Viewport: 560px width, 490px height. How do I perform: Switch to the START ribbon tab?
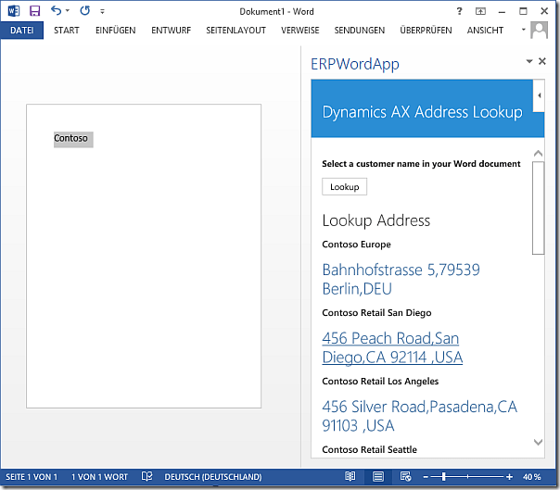(x=67, y=31)
